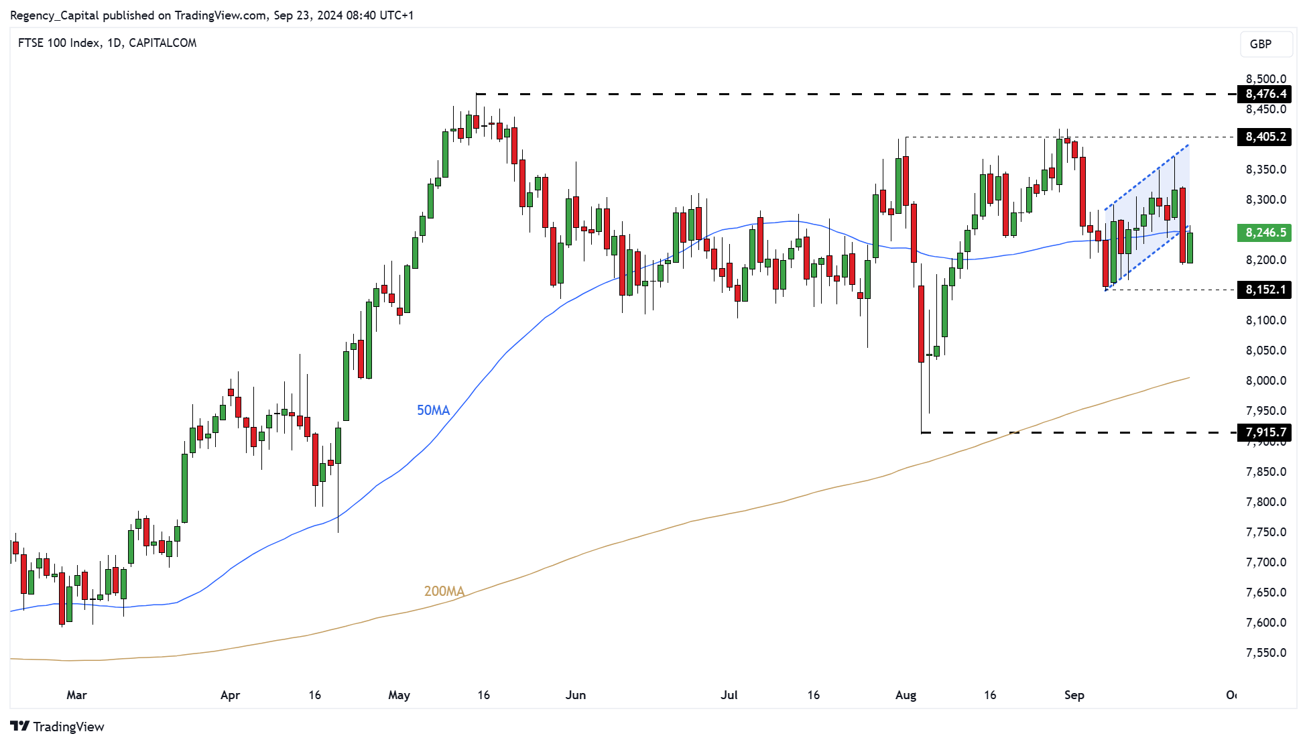Click the Sep date axis label
This screenshot has height=744, width=1307.
pos(1074,695)
